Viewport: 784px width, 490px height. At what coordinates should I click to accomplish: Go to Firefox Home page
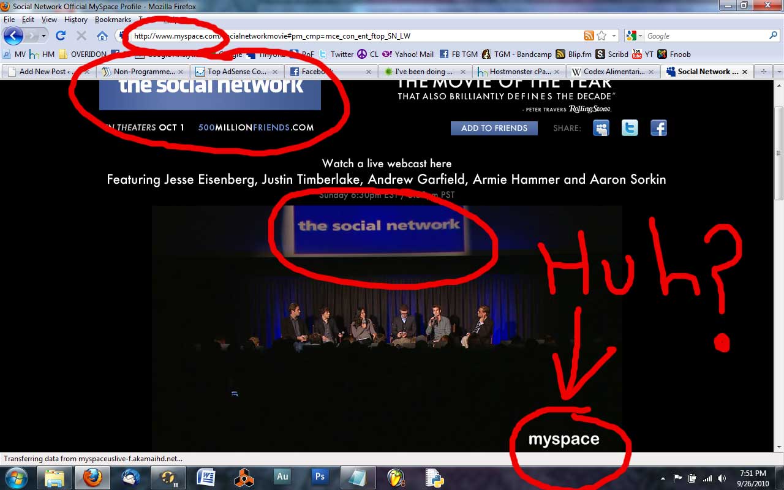[x=102, y=36]
